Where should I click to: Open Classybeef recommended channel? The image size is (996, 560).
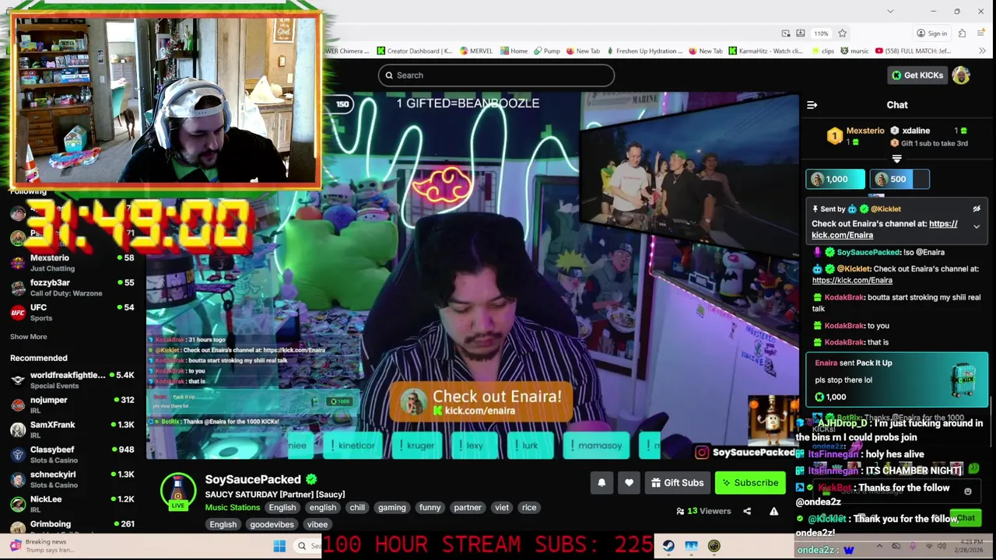tap(72, 455)
